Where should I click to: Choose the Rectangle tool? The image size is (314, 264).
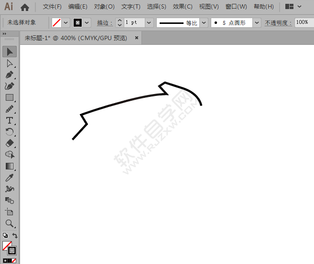coord(9,97)
